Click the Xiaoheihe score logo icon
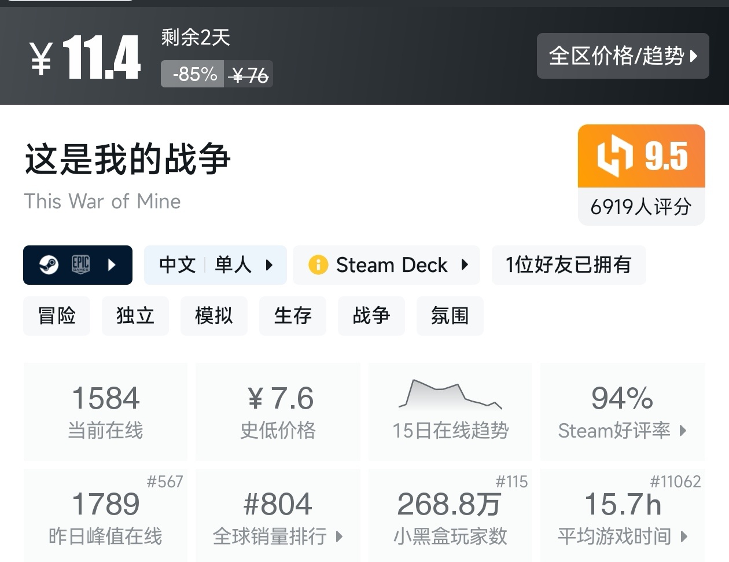The image size is (729, 562). pyautogui.click(x=614, y=156)
